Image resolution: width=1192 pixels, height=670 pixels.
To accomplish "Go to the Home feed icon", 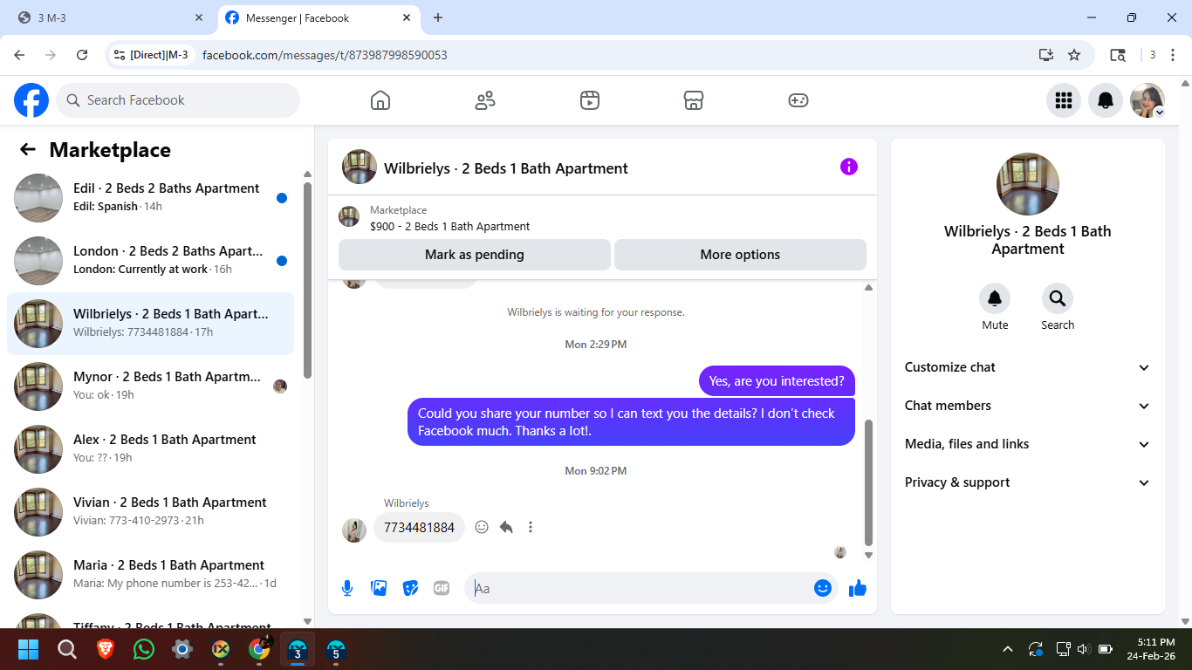I will click(x=380, y=100).
